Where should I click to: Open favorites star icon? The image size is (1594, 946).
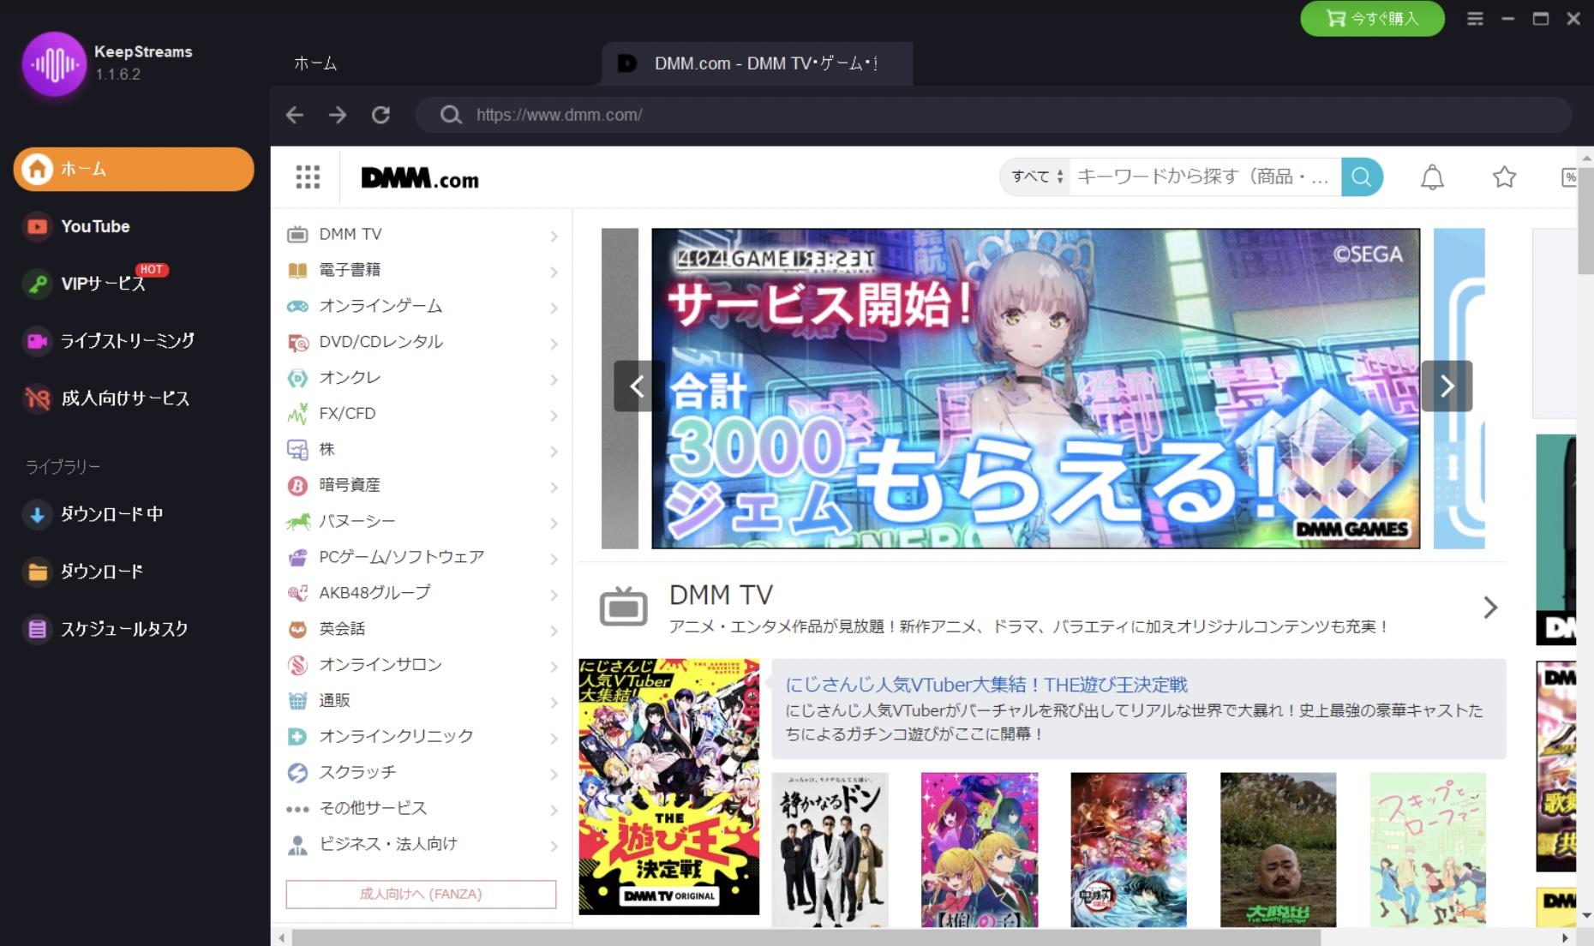[1504, 177]
